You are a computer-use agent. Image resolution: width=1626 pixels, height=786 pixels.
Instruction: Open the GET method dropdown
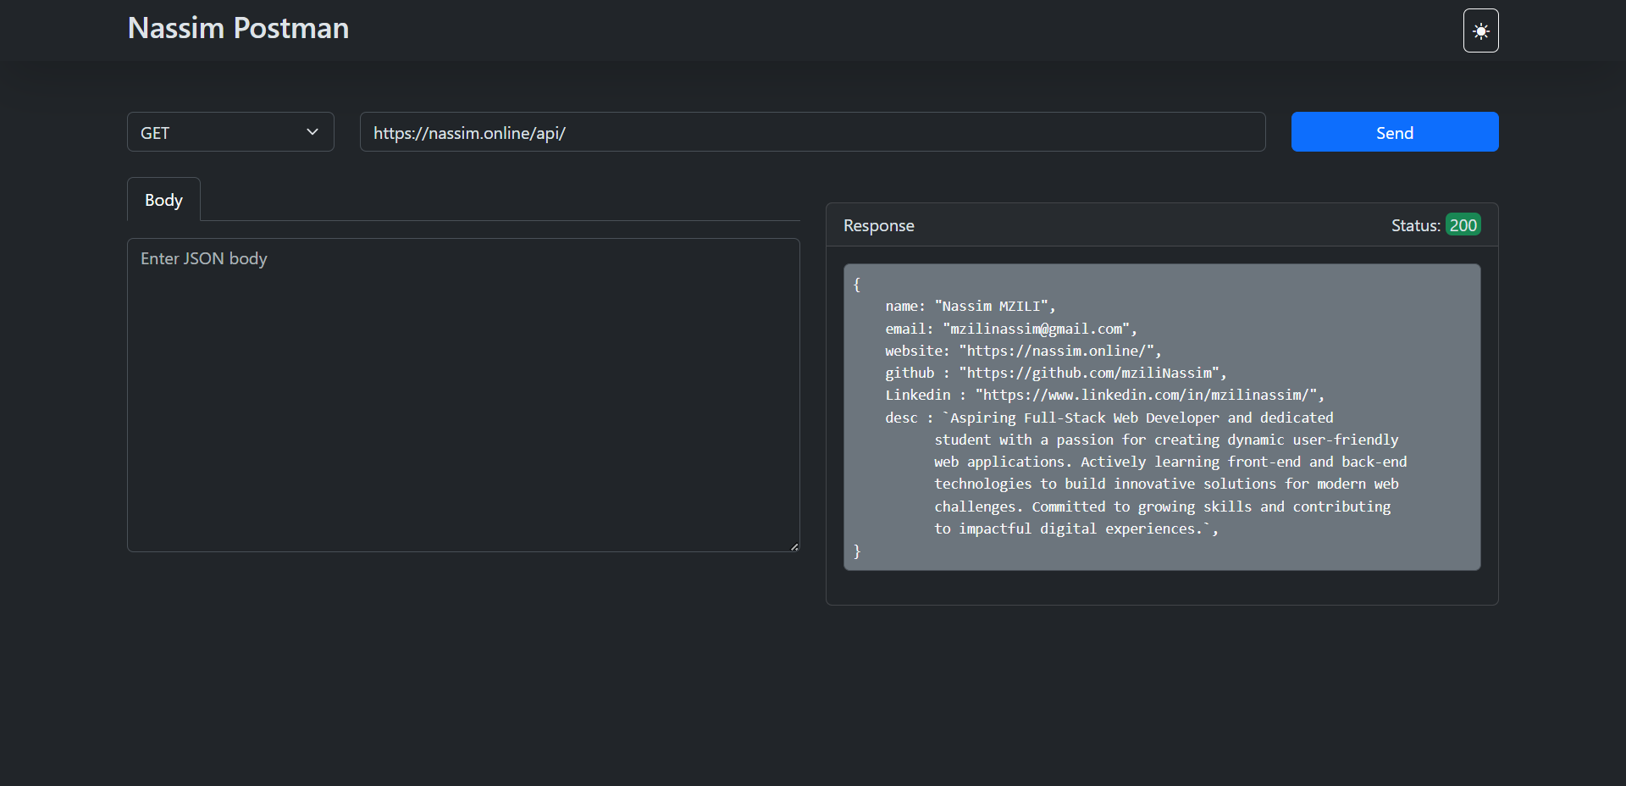point(230,132)
